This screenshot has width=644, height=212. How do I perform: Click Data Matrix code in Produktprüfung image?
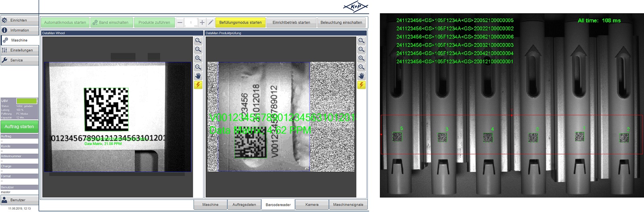click(250, 143)
